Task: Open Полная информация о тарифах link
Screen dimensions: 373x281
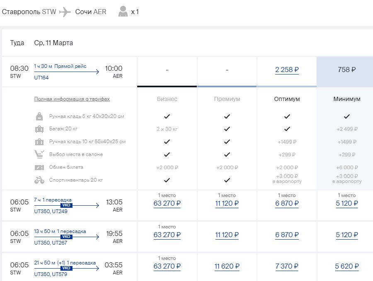Action: [x=72, y=99]
